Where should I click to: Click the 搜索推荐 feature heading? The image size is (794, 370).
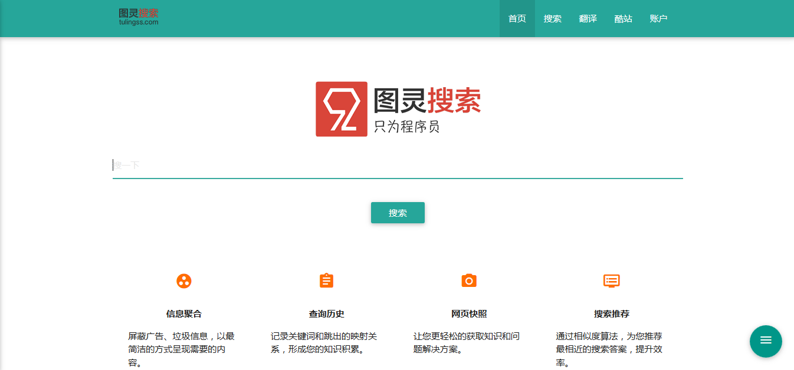(x=612, y=314)
